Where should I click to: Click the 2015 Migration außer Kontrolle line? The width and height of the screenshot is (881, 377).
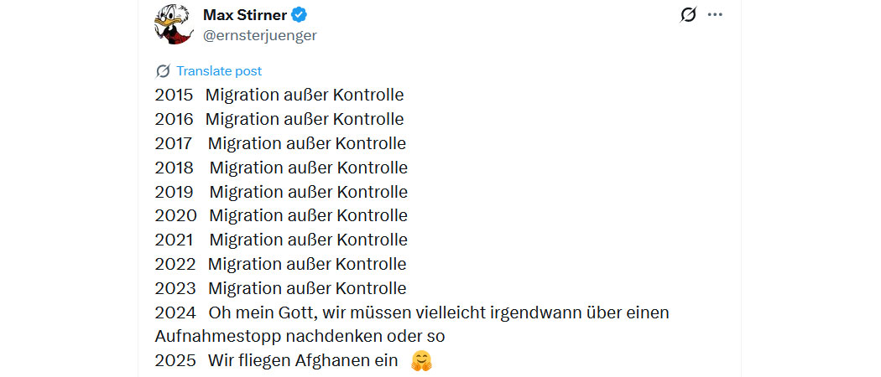(279, 96)
